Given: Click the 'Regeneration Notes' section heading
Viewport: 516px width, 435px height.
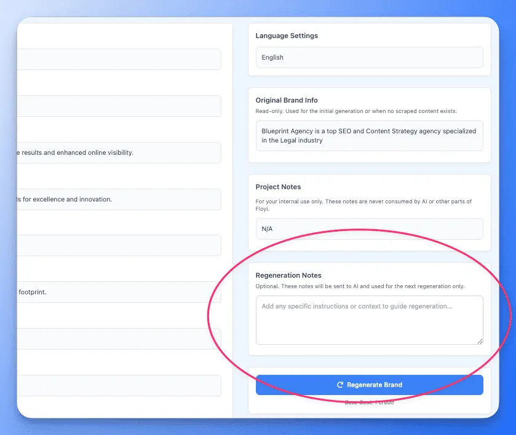Looking at the screenshot, I should [x=288, y=275].
